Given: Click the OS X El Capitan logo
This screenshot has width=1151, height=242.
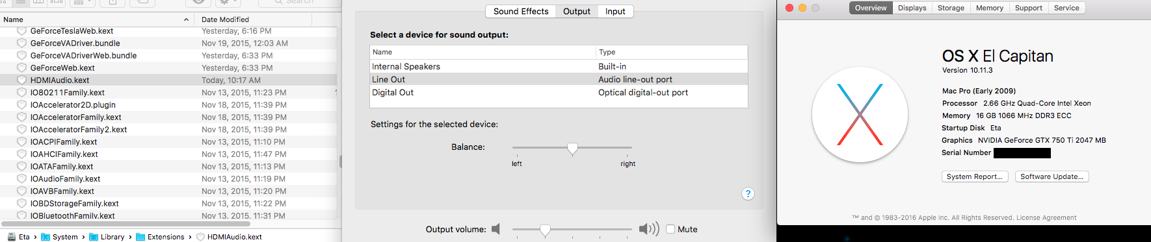Looking at the screenshot, I should tap(860, 115).
